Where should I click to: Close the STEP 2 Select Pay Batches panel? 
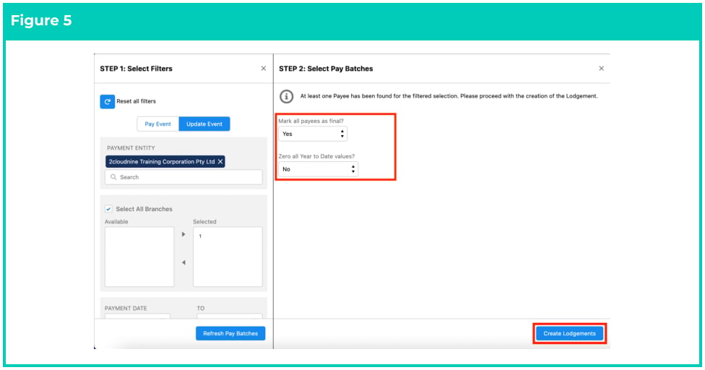(601, 69)
